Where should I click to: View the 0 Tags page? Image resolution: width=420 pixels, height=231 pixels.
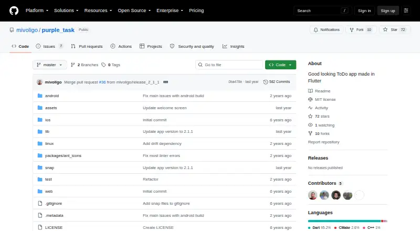coord(111,65)
